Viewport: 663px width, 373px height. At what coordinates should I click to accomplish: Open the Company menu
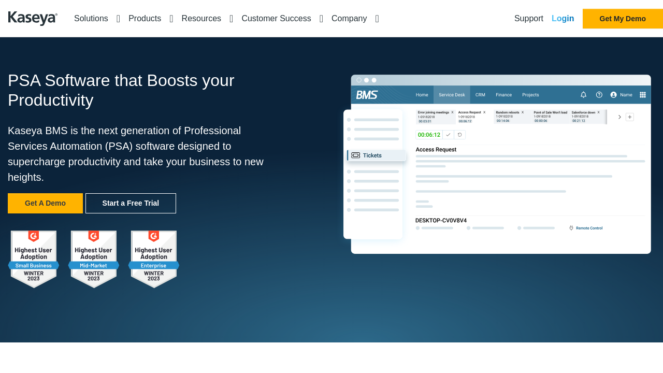click(349, 19)
